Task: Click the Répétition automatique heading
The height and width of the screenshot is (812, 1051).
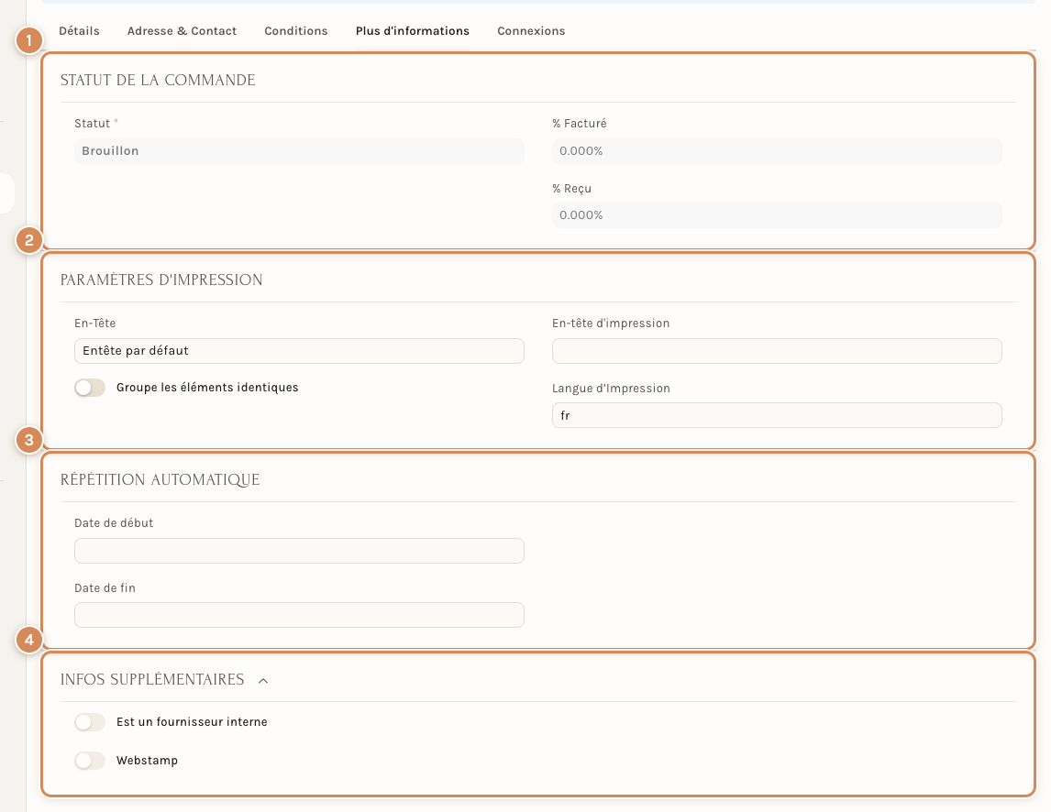Action: tap(160, 479)
